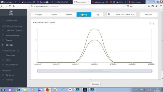163x92 pixels.
Task: Select the Вчера period tab
Action: point(54,15)
